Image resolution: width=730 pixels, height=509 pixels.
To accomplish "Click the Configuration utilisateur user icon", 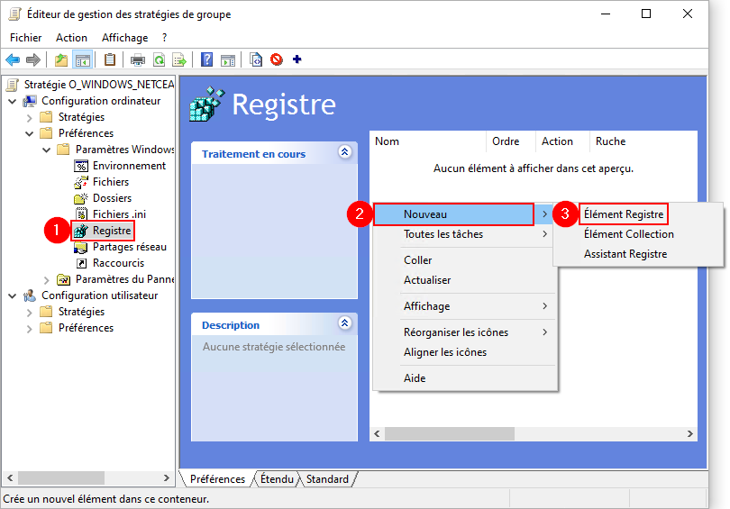I will [x=30, y=295].
